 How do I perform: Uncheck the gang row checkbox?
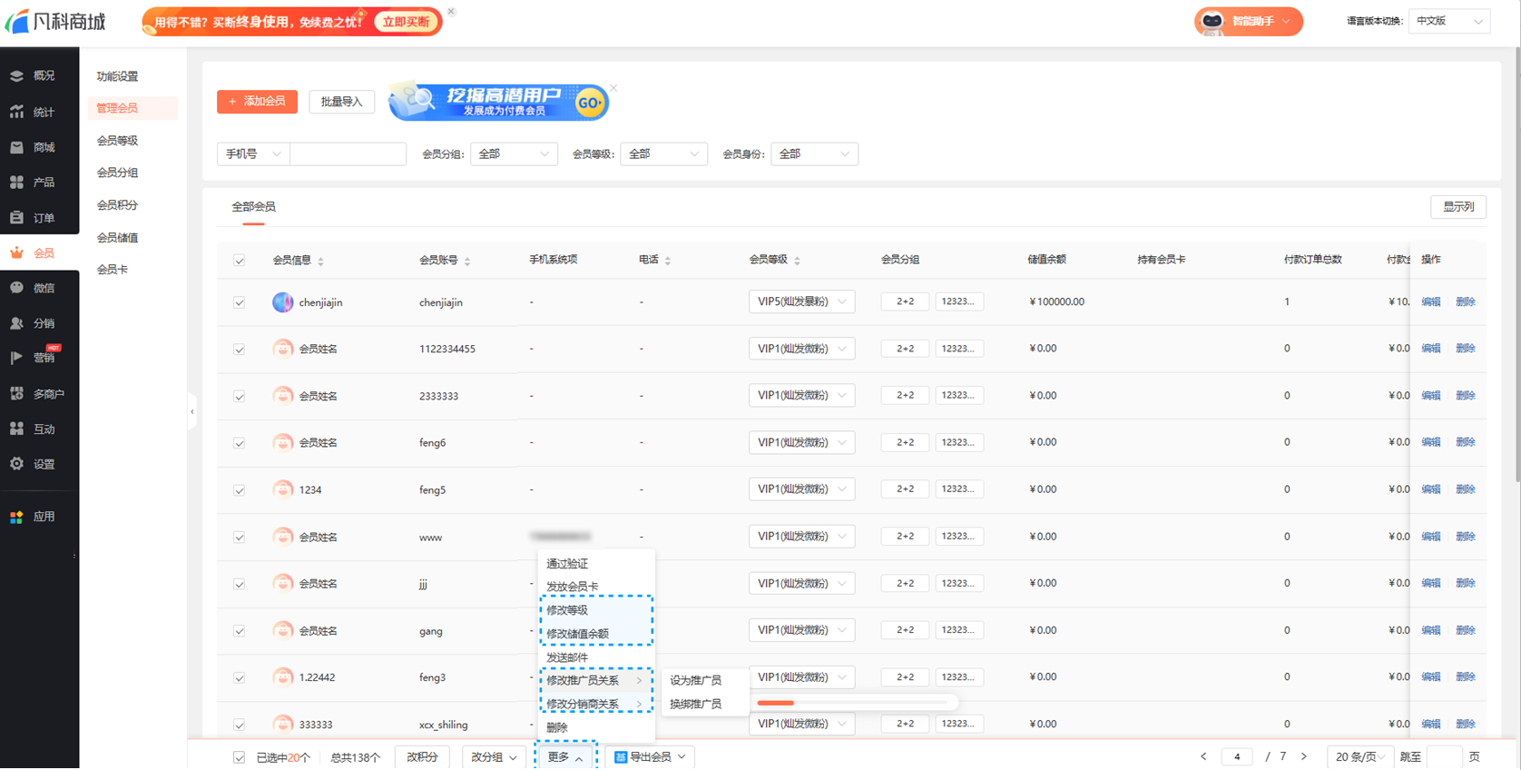pyautogui.click(x=240, y=631)
